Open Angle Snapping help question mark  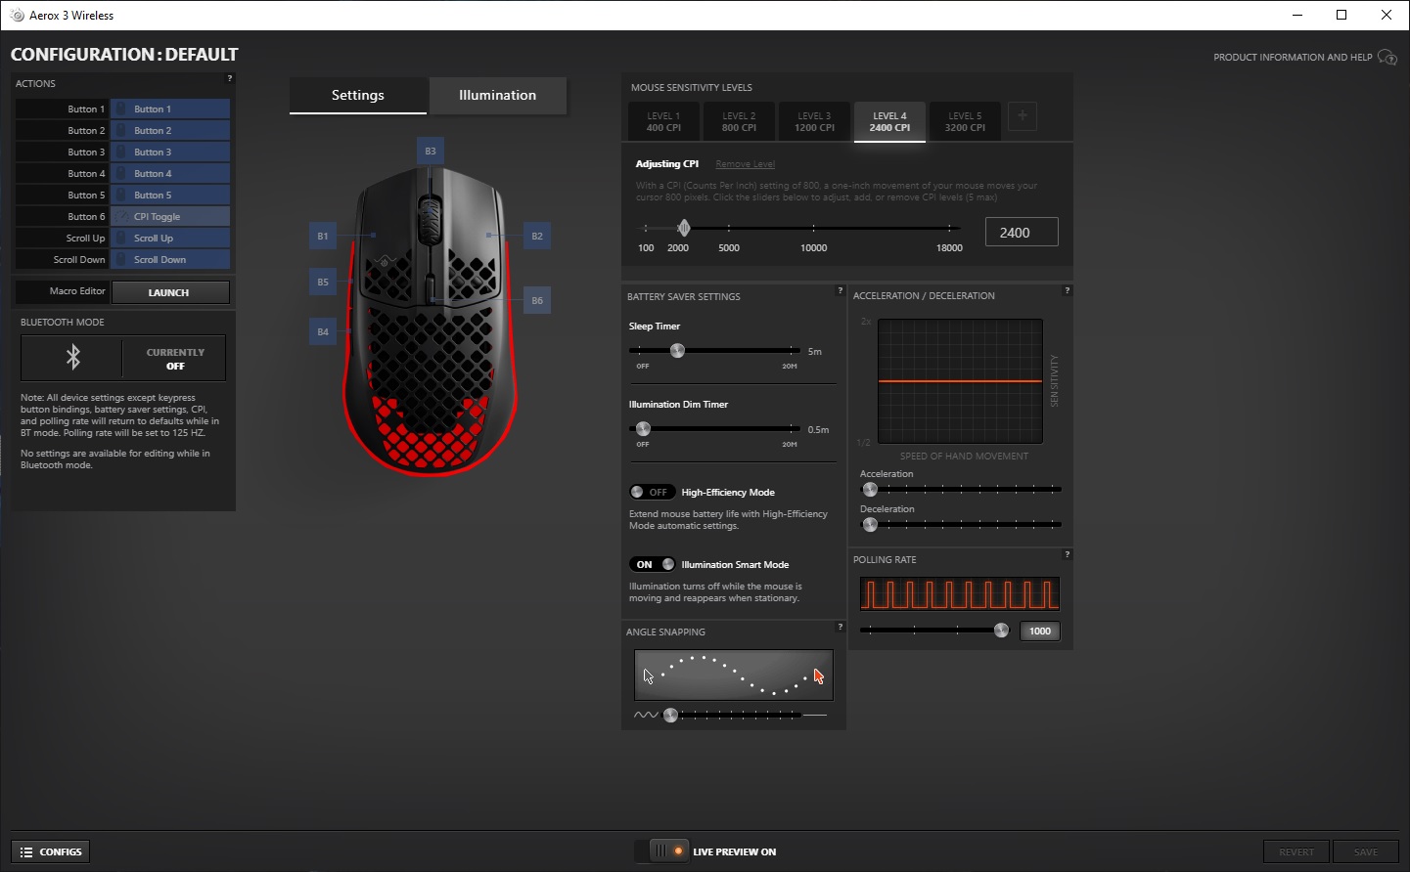click(841, 627)
